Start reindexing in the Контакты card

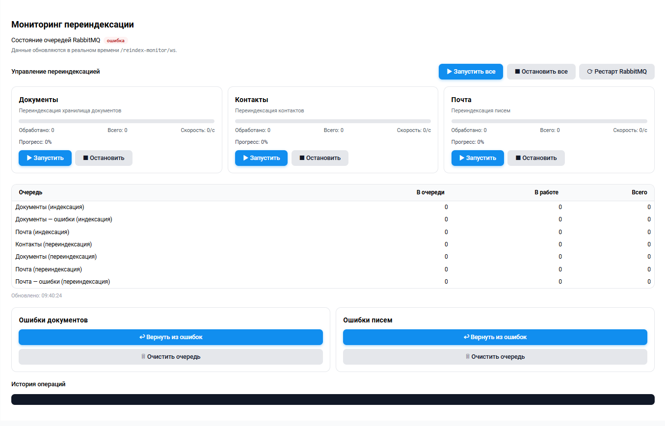point(261,158)
